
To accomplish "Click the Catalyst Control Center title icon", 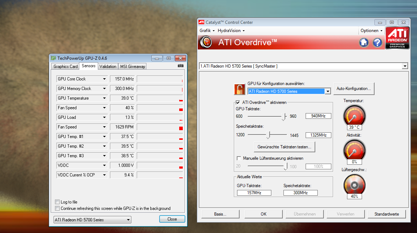I will coord(201,22).
